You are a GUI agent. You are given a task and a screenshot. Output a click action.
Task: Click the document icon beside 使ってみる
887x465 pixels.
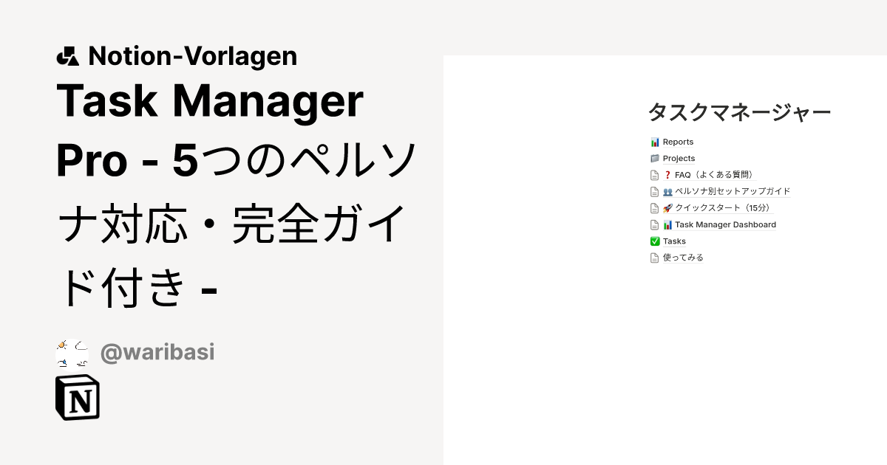click(x=655, y=258)
